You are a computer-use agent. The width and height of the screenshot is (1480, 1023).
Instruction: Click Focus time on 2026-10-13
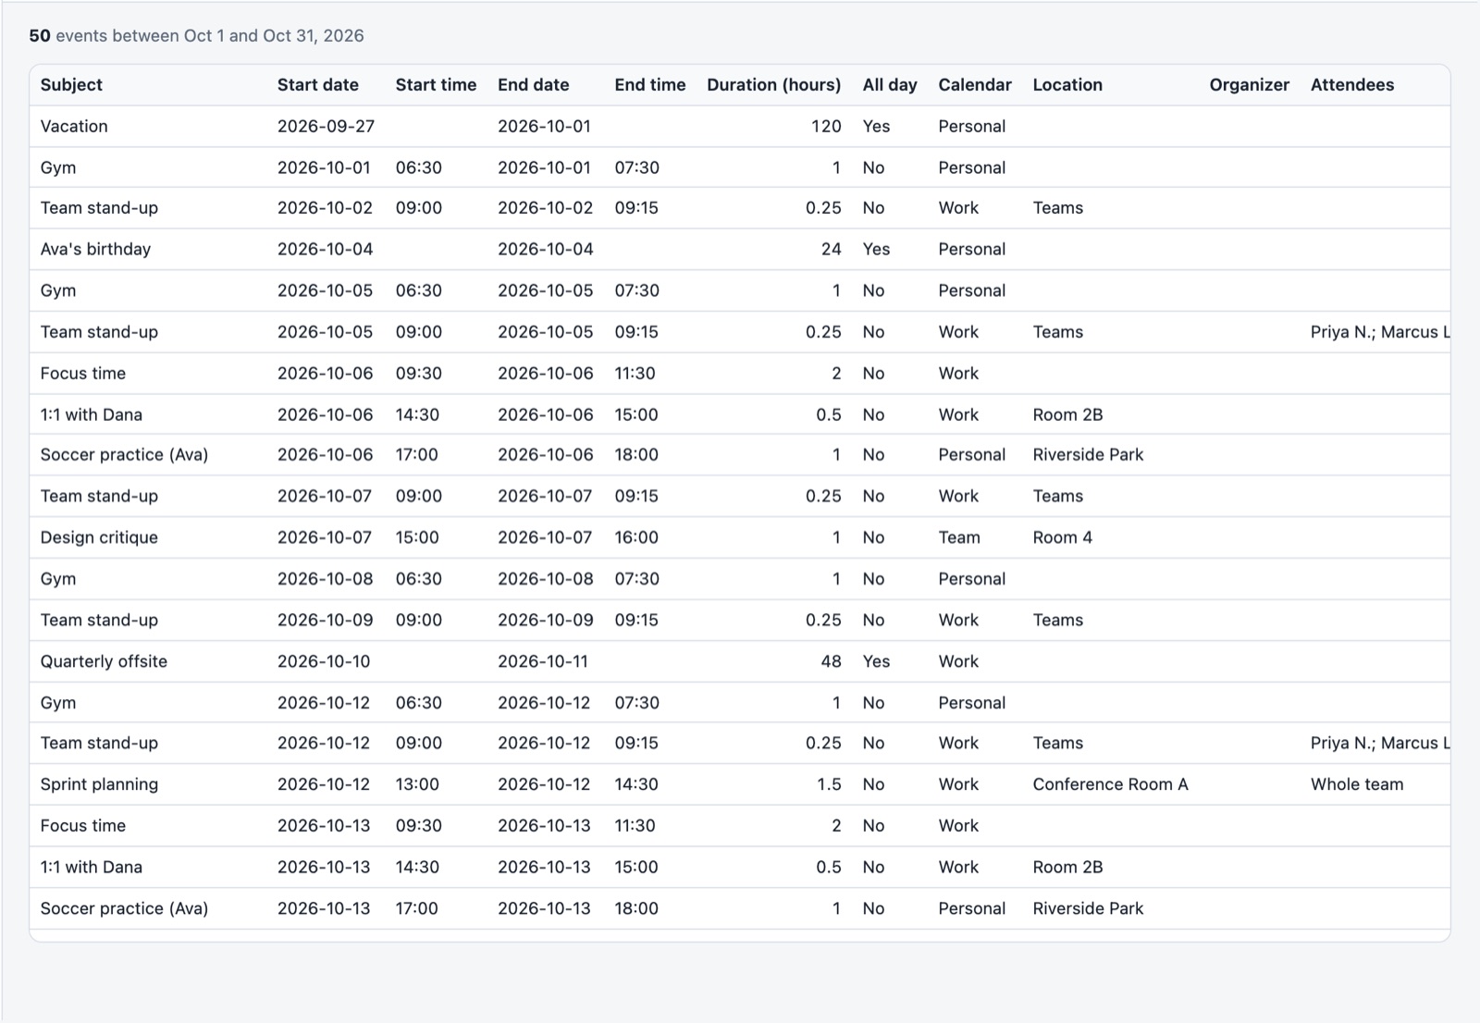coord(83,826)
